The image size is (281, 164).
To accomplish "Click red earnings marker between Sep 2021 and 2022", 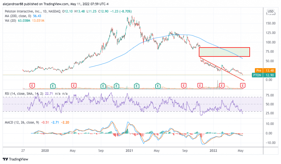I will 200,86.
